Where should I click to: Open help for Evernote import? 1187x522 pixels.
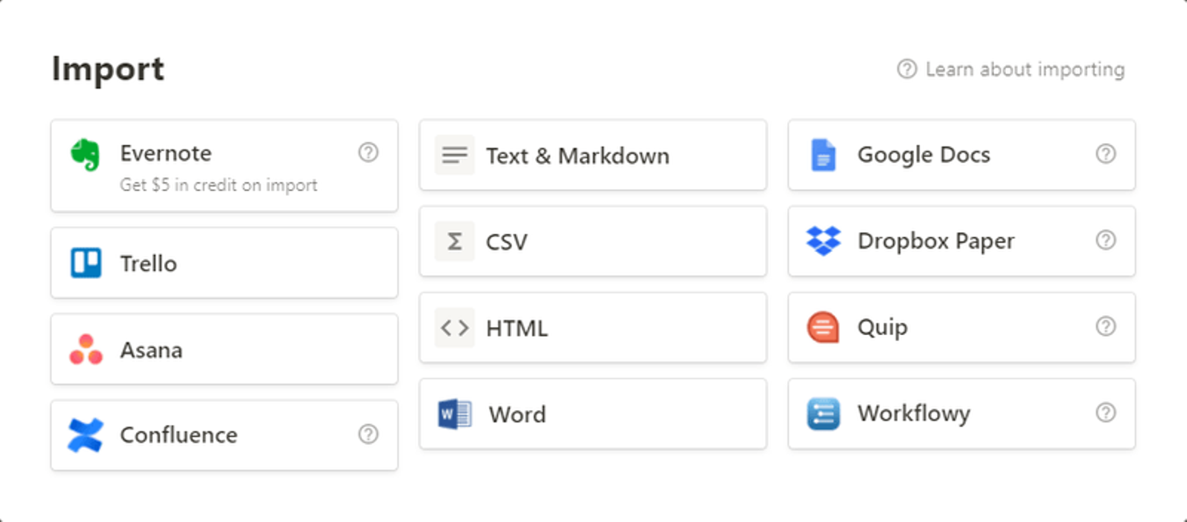[368, 152]
